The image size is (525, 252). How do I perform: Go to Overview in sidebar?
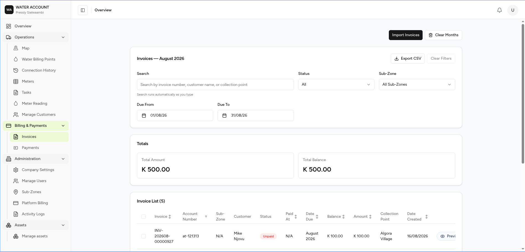coord(35,26)
